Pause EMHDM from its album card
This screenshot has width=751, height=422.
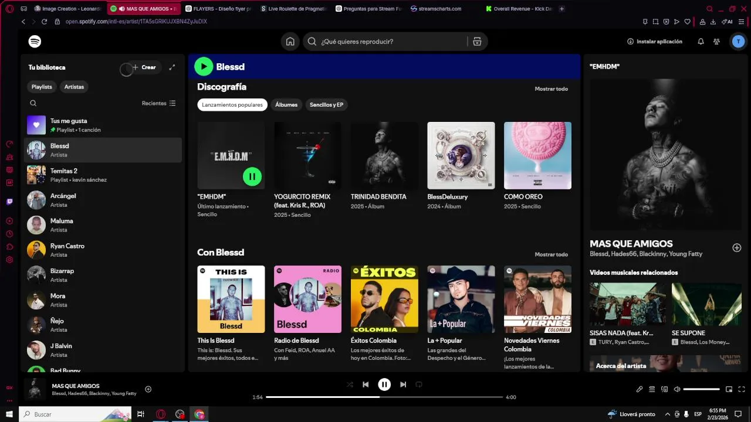(x=252, y=176)
